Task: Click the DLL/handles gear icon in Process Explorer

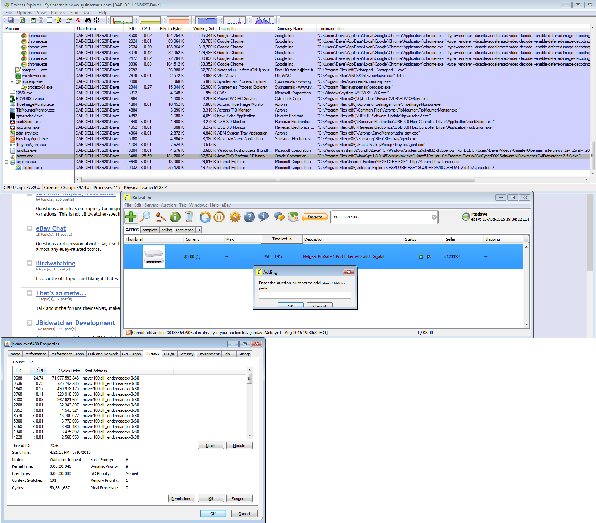Action: click(x=58, y=20)
